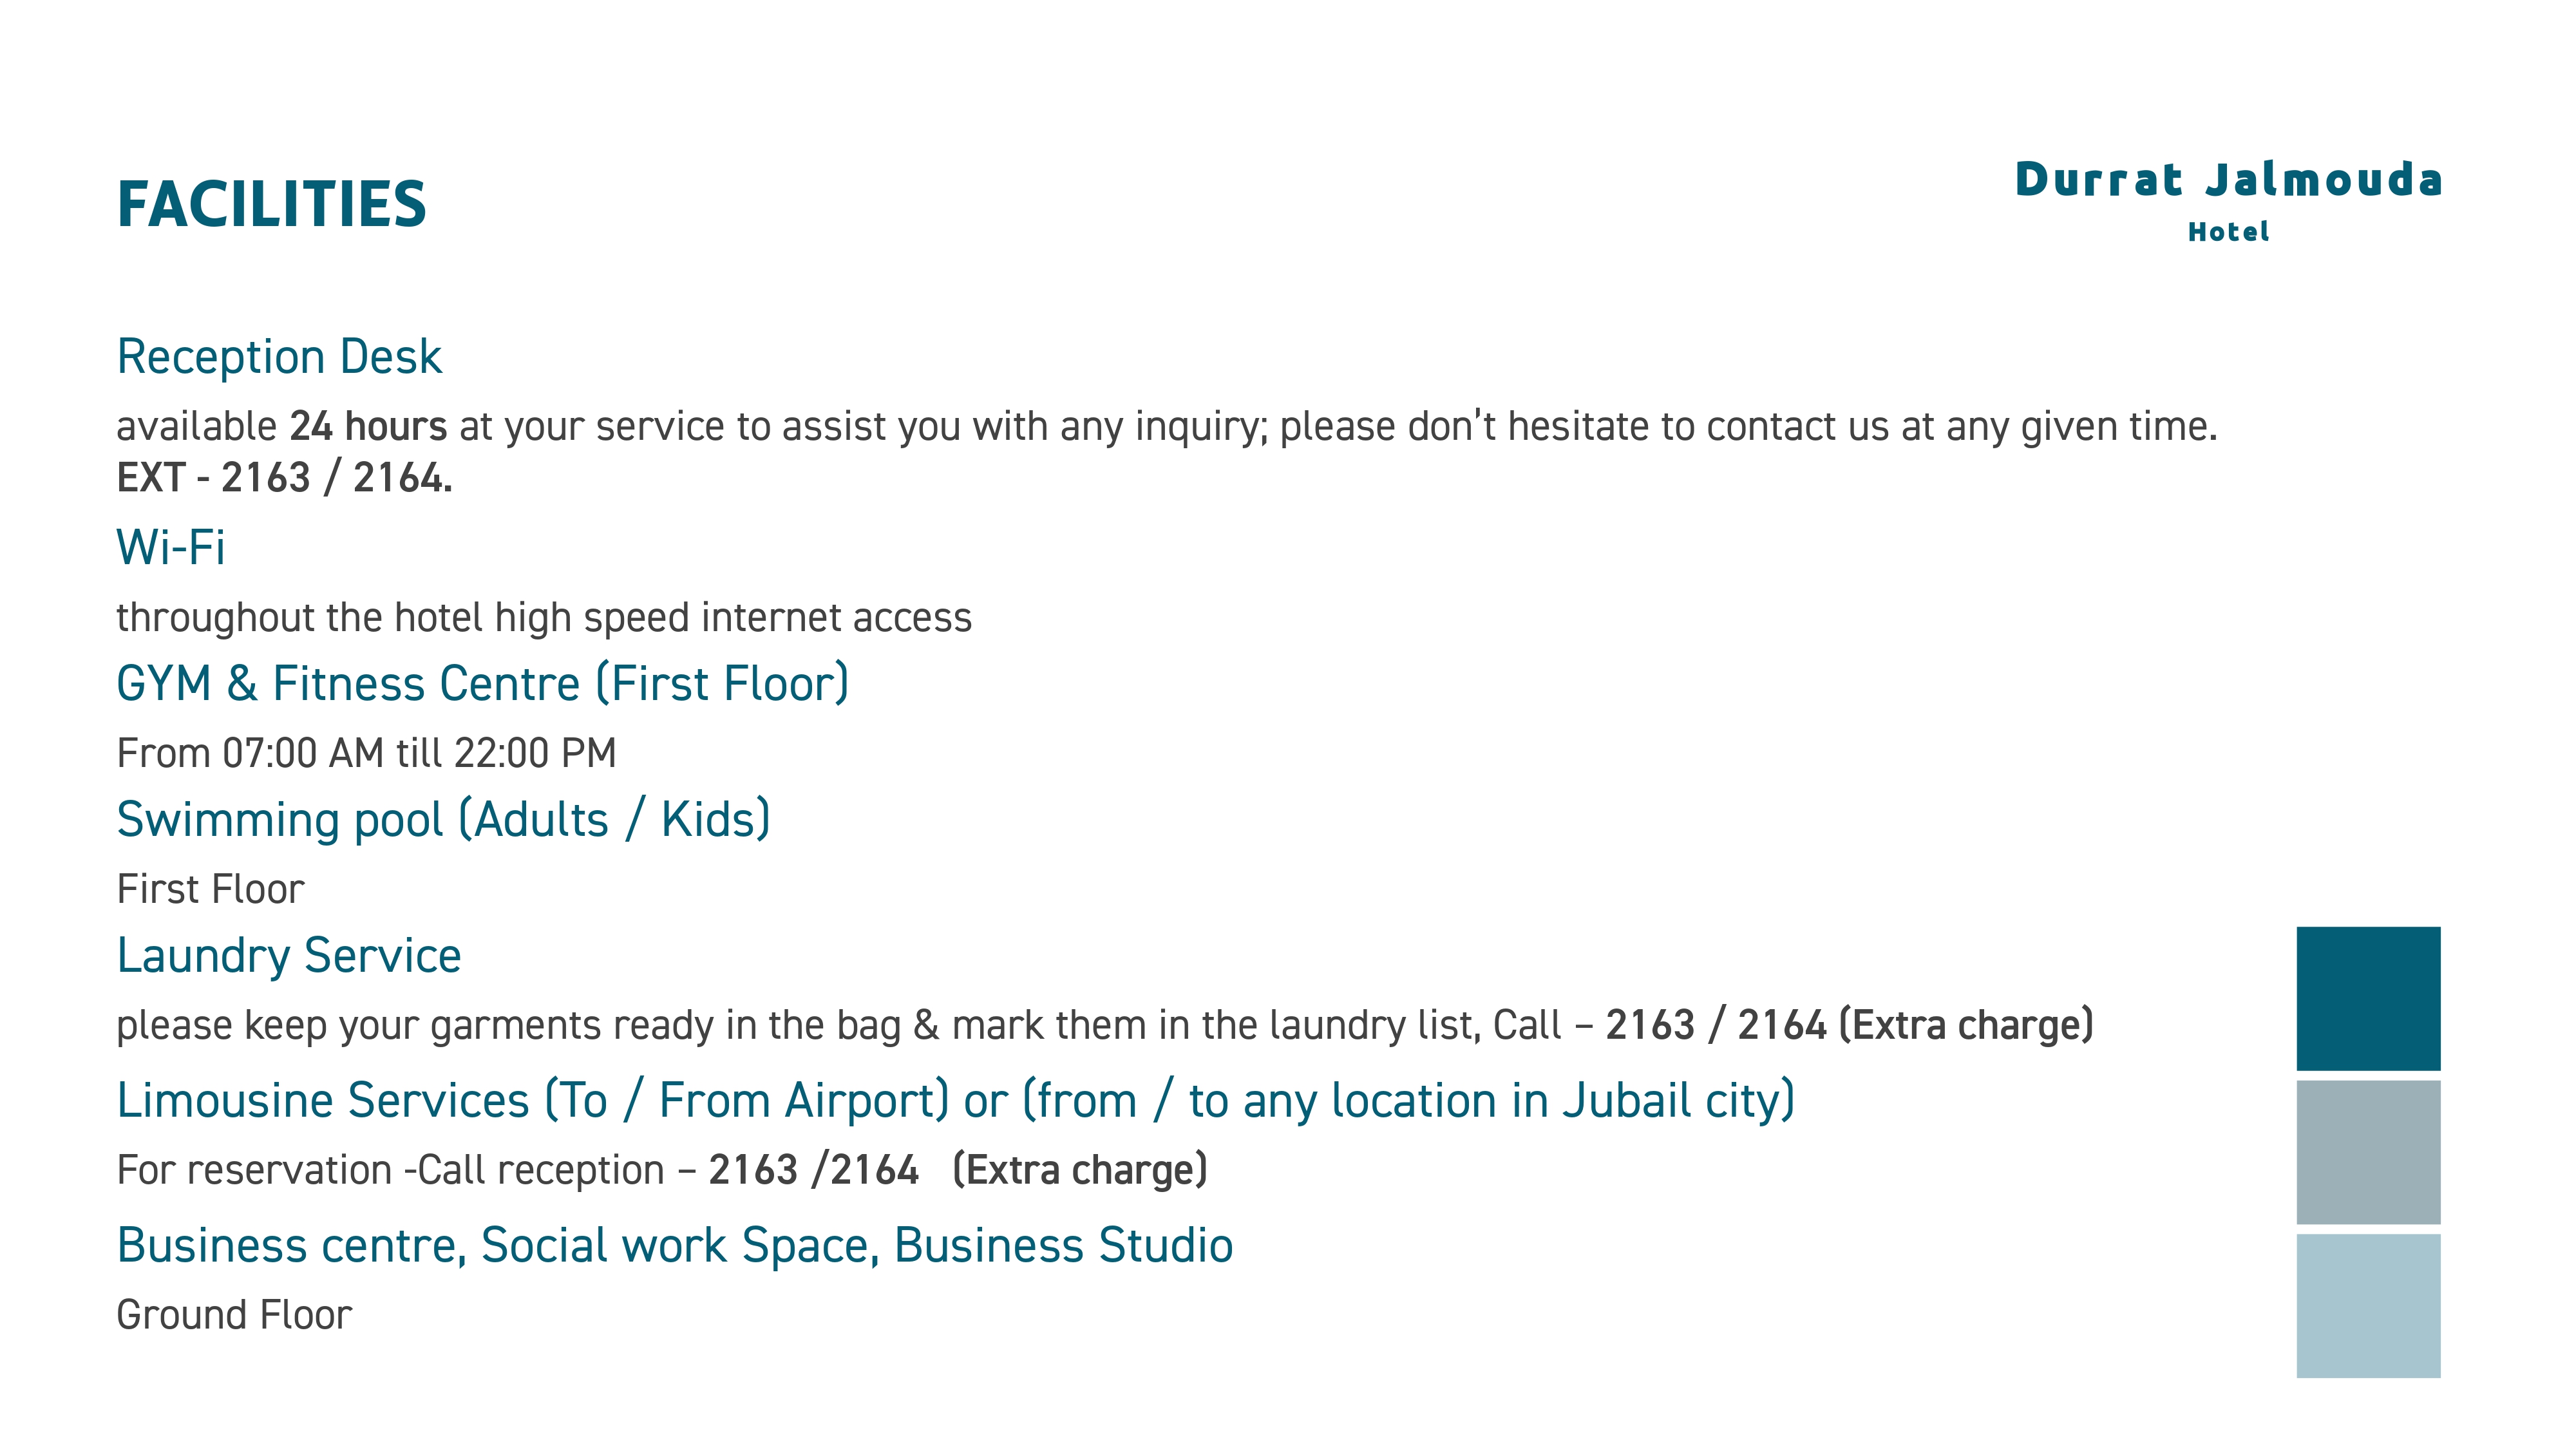Viewport: 2576px width, 1449px height.
Task: Click the gray middle square
Action: (2368, 1152)
